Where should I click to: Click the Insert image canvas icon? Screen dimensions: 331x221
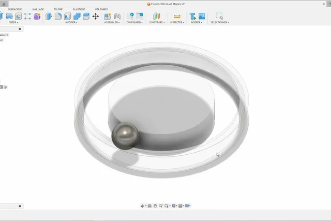202,16
